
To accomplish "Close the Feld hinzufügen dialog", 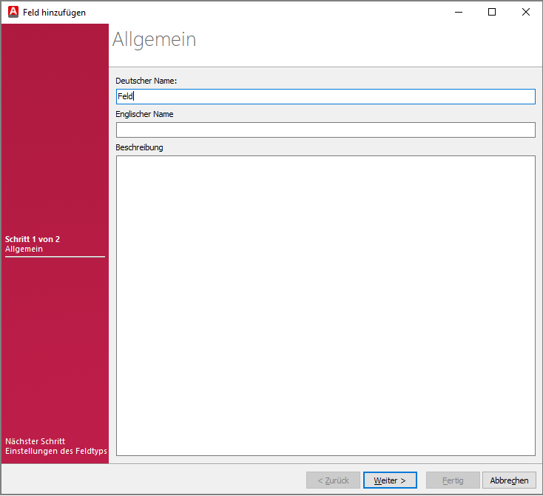I will point(526,12).
